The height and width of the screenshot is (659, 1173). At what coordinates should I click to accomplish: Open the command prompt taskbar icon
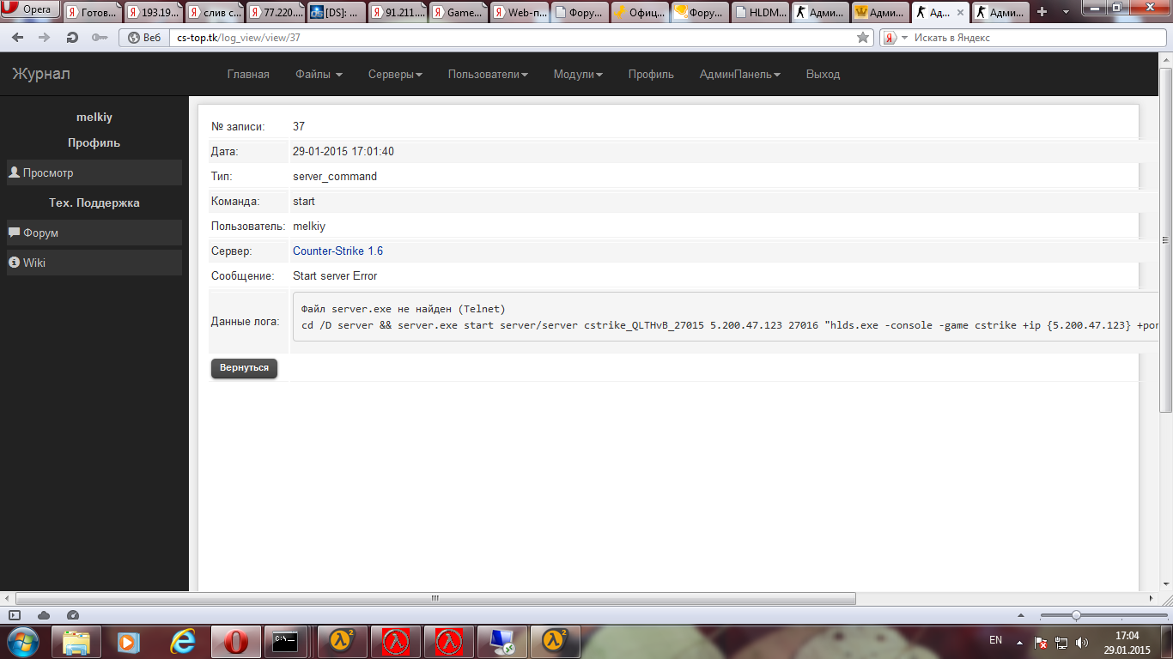285,642
